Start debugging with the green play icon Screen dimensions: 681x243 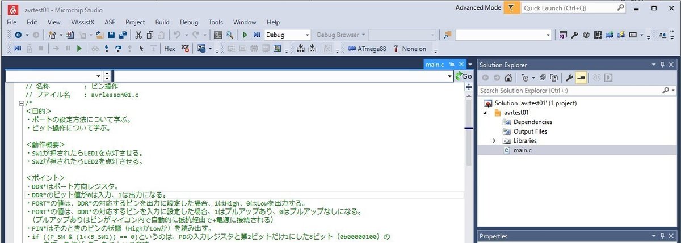[245, 35]
